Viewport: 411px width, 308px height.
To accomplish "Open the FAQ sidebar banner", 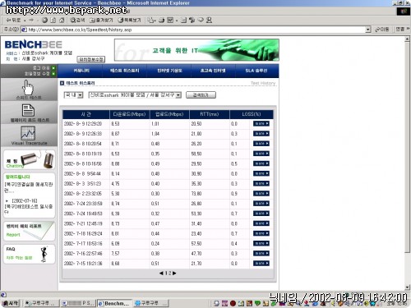I will click(x=29, y=254).
